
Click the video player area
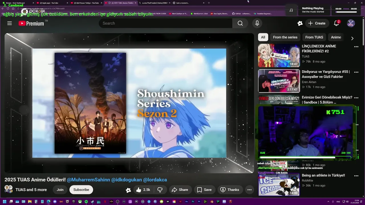tap(129, 103)
